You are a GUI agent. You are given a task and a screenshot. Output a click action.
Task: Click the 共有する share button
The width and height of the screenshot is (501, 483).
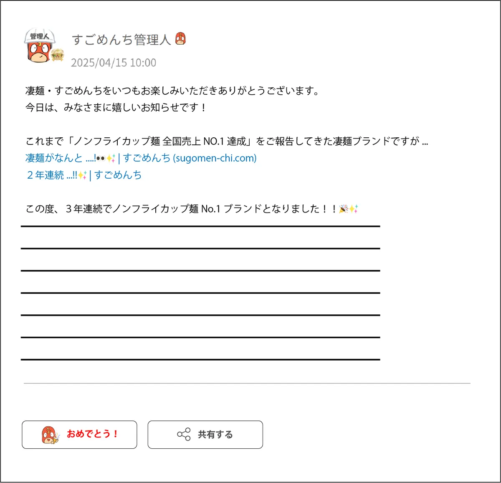[205, 435]
